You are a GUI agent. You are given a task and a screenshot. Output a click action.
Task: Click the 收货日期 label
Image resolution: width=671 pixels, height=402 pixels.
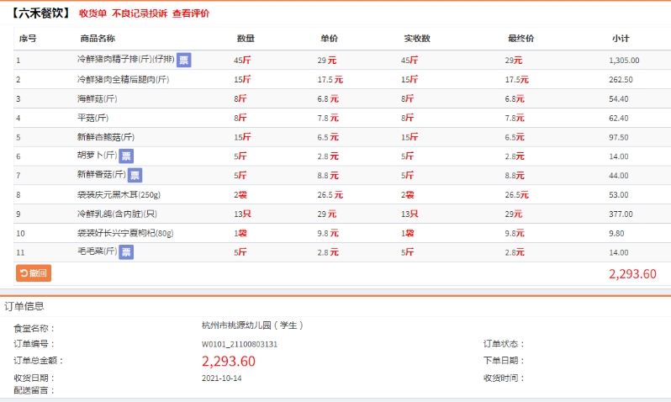pyautogui.click(x=34, y=378)
